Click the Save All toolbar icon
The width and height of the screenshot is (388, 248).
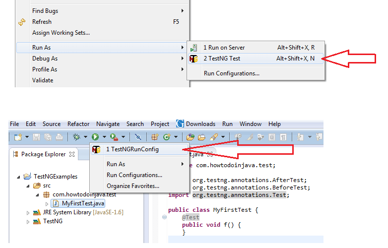tap(48, 137)
